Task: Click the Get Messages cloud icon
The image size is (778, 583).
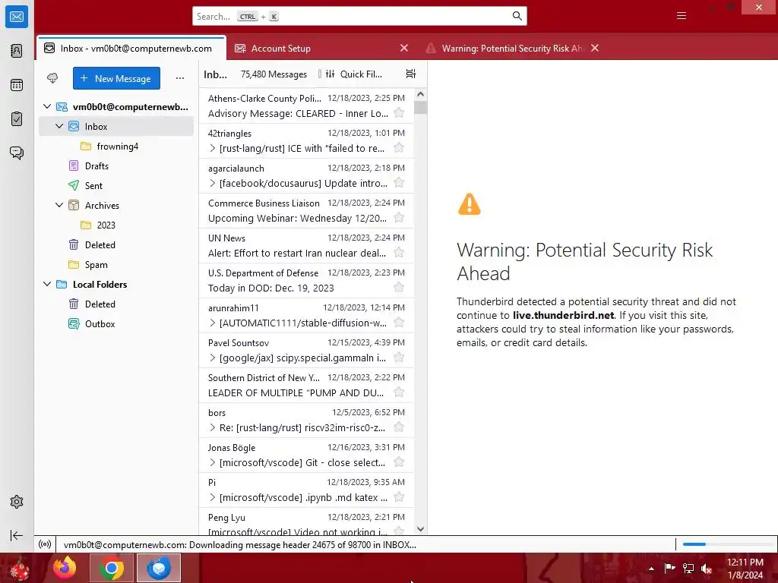Action: [x=52, y=78]
